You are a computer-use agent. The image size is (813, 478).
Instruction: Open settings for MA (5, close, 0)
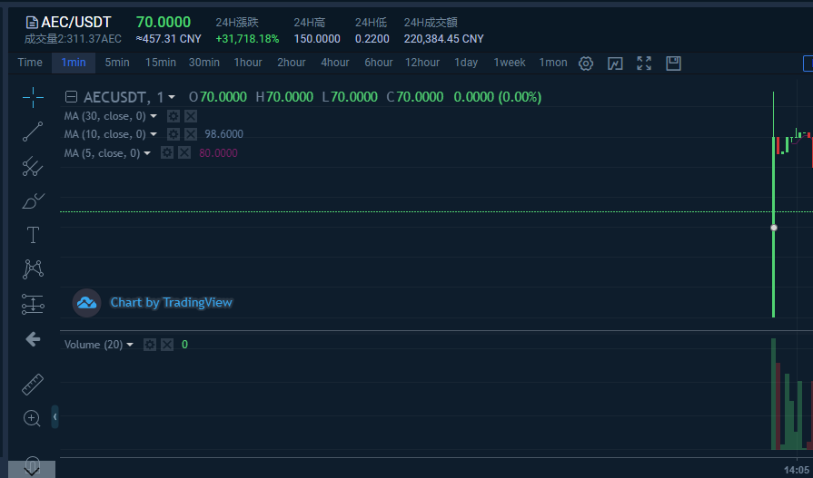point(167,153)
